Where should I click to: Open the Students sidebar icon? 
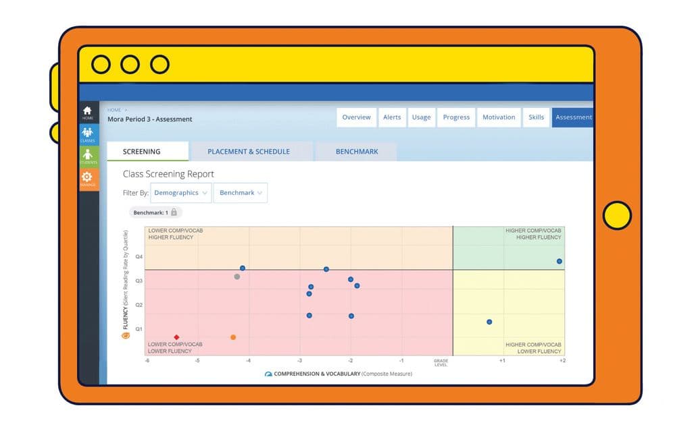(88, 156)
